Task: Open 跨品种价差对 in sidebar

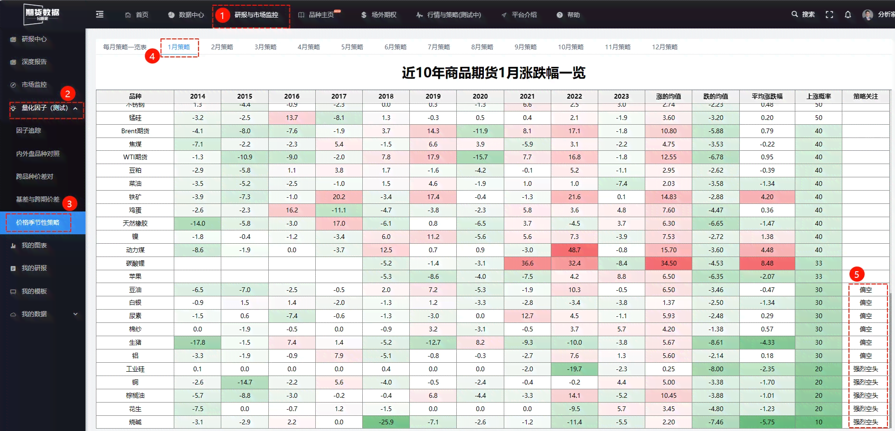Action: 35,176
